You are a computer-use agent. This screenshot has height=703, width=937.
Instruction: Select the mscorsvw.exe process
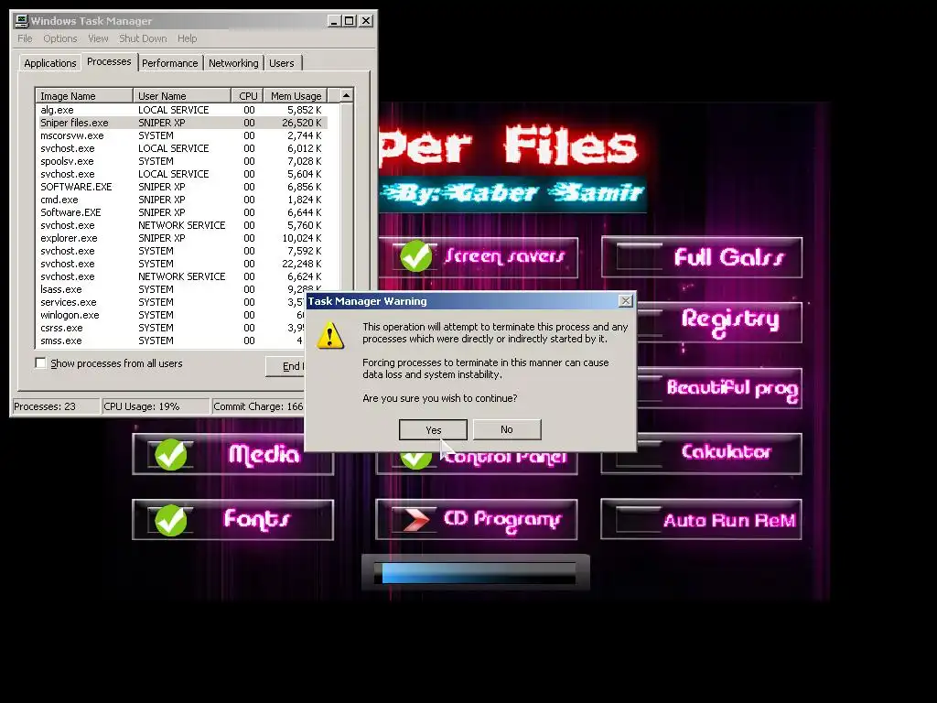coord(182,135)
